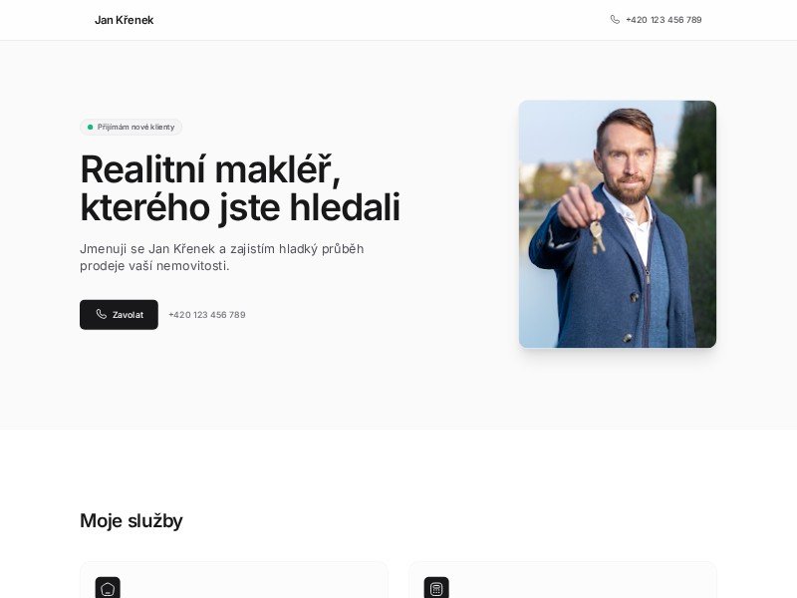Click phone number beside Zavolat button
The width and height of the screenshot is (797, 598).
point(207,315)
